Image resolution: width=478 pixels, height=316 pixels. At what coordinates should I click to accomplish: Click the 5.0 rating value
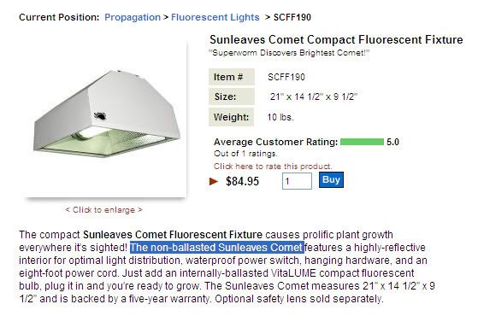click(392, 142)
